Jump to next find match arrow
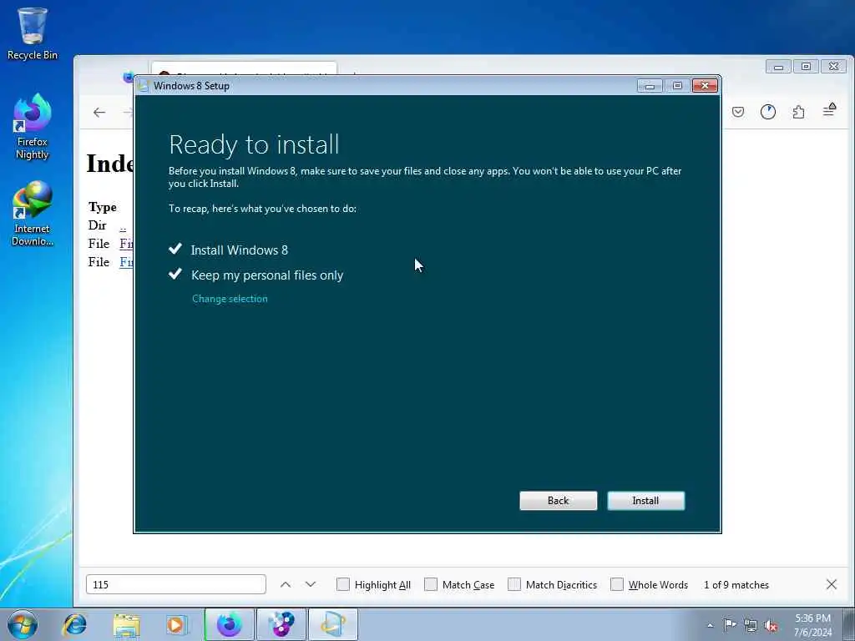This screenshot has width=855, height=641. pos(311,584)
